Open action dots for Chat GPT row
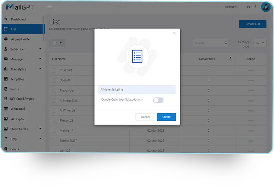Screen dimensions: 274x186 [x=251, y=70]
